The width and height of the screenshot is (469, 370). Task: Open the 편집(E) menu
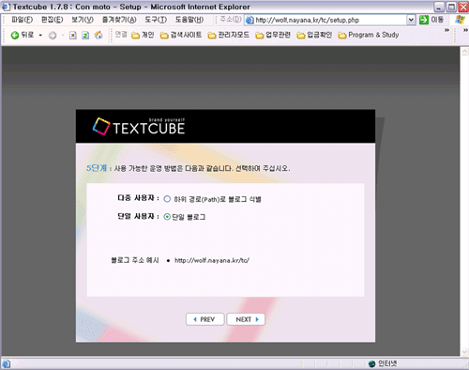pyautogui.click(x=52, y=20)
